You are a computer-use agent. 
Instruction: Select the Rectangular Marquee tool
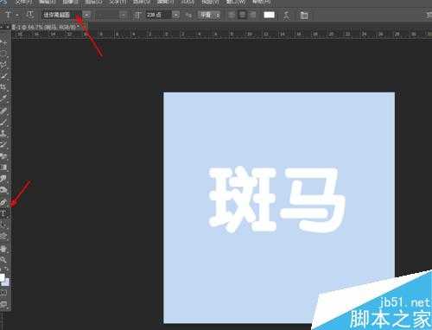[3, 54]
